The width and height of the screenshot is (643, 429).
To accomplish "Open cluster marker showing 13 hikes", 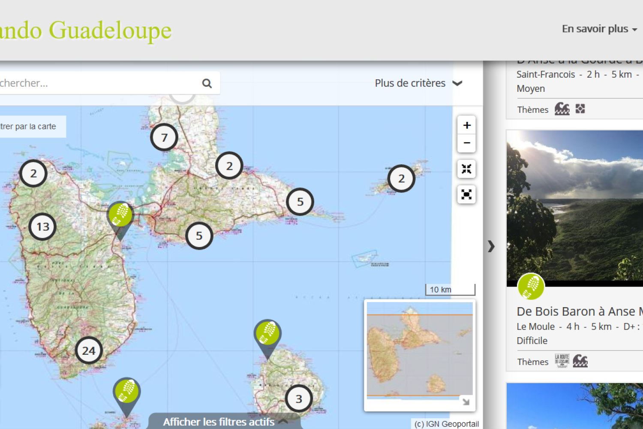I will coord(42,227).
